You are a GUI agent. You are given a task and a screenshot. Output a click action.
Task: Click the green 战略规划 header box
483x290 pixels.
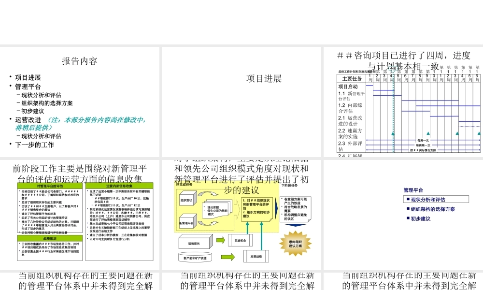pyautogui.click(x=50, y=239)
